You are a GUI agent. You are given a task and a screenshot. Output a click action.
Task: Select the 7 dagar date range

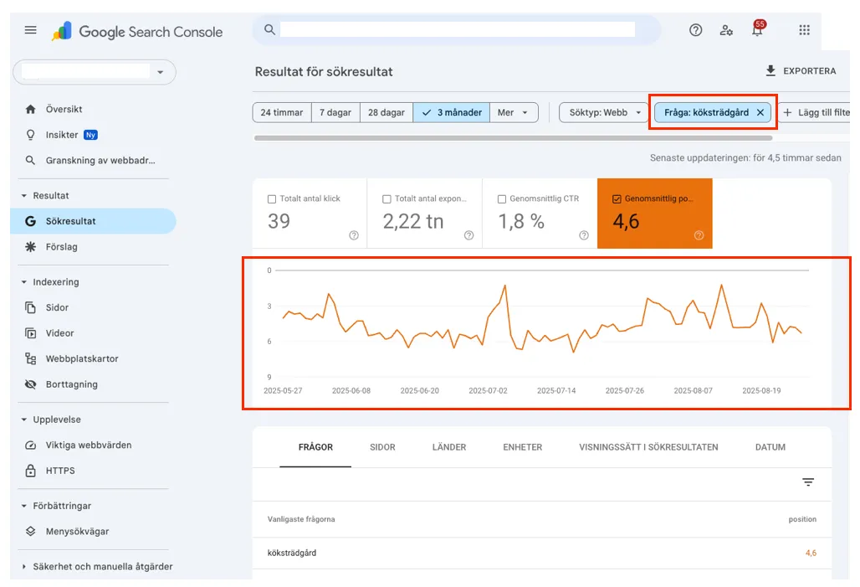[x=335, y=112]
